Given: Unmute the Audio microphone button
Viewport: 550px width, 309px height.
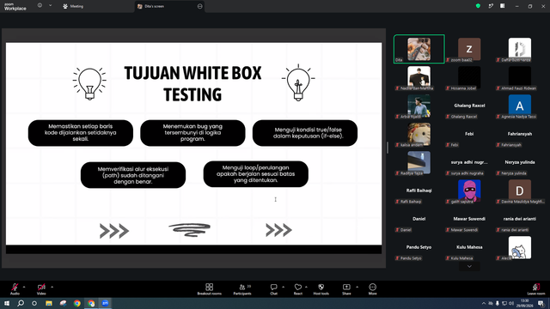Looking at the screenshot, I should (x=15, y=288).
